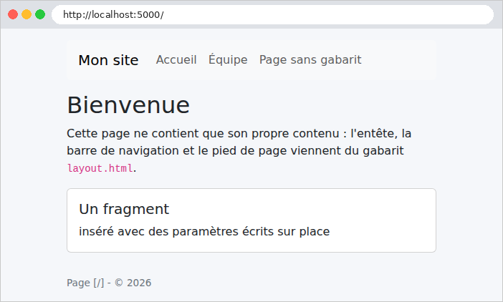Click the browser address bar
This screenshot has width=503, height=302.
click(x=272, y=15)
